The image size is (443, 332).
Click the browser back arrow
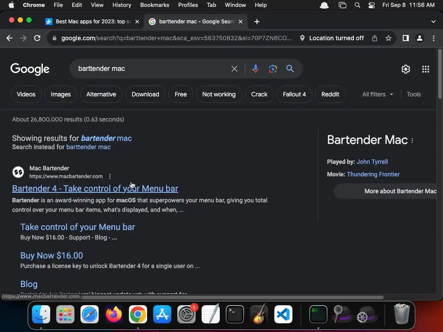click(x=10, y=38)
